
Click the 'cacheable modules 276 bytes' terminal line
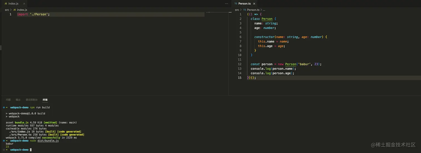click(26, 128)
